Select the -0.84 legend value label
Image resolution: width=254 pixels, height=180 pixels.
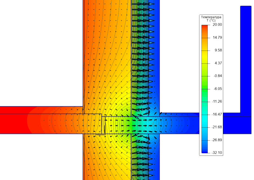[x=218, y=76]
